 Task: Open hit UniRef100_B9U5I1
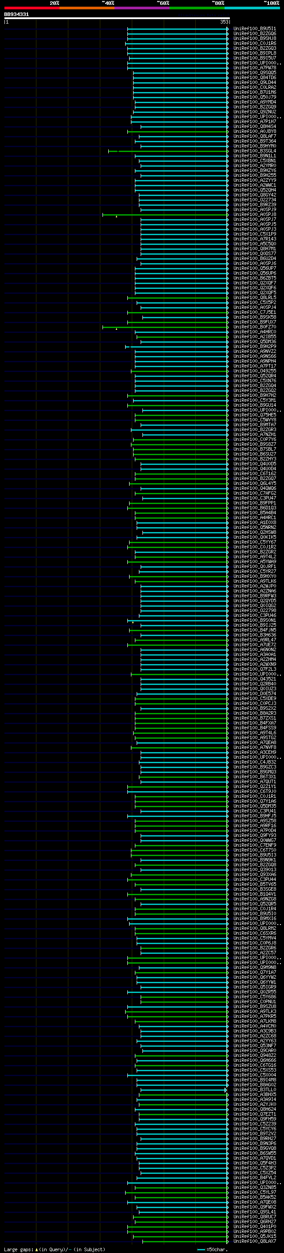click(x=254, y=29)
